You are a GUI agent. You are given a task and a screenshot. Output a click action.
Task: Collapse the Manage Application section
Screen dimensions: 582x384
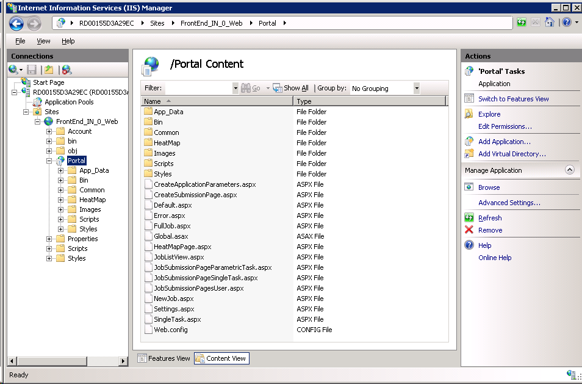(570, 170)
